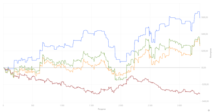Screen dimensions: 213x112
Task: Click the $400,00 axis label
Action: point(204,34)
